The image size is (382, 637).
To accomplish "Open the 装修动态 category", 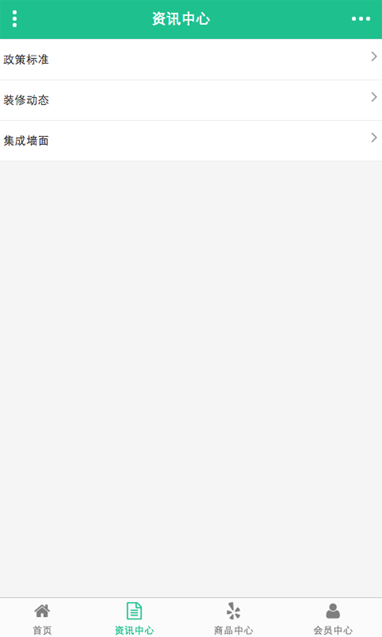I will pyautogui.click(x=26, y=100).
